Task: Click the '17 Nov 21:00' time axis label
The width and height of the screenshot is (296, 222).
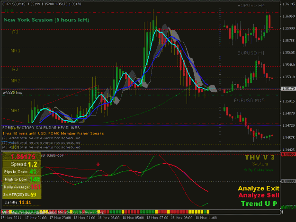Action: (36, 218)
